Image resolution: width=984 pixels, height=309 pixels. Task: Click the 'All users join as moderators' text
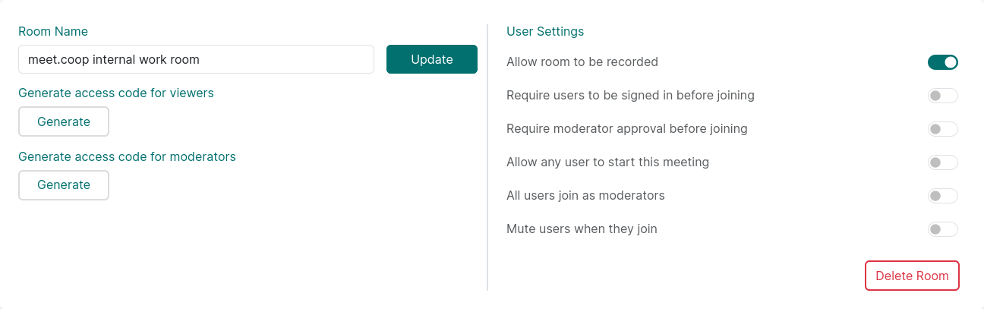coord(585,196)
